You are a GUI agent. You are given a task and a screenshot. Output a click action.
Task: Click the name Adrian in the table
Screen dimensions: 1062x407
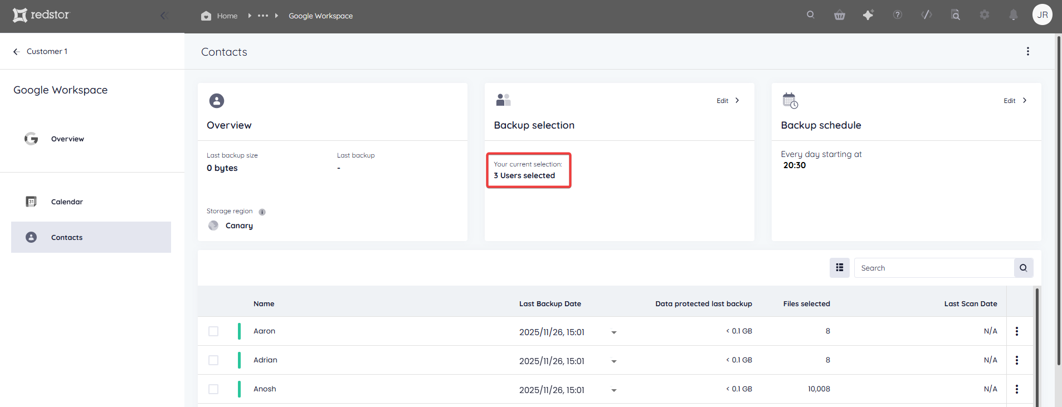265,360
